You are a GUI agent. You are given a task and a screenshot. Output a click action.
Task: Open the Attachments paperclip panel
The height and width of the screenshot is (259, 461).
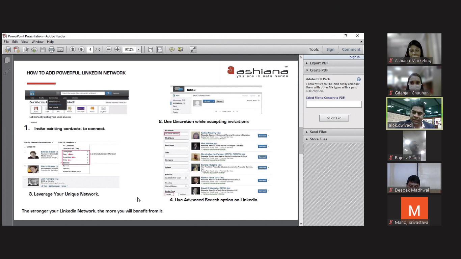(x=7, y=71)
